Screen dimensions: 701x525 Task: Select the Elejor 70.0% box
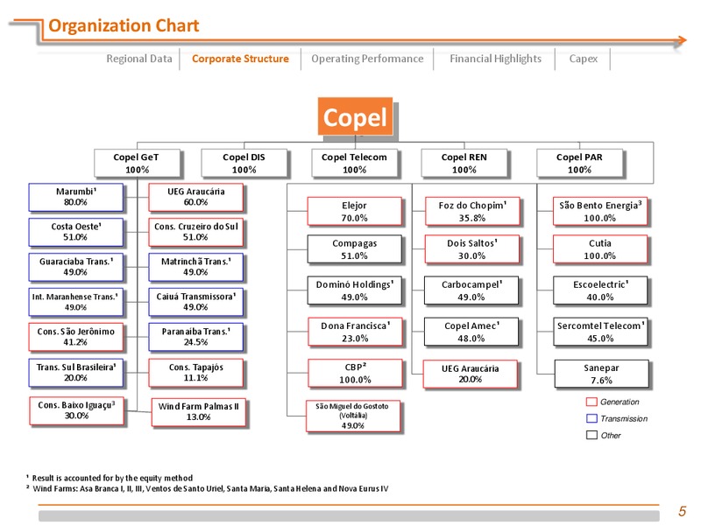[354, 211]
